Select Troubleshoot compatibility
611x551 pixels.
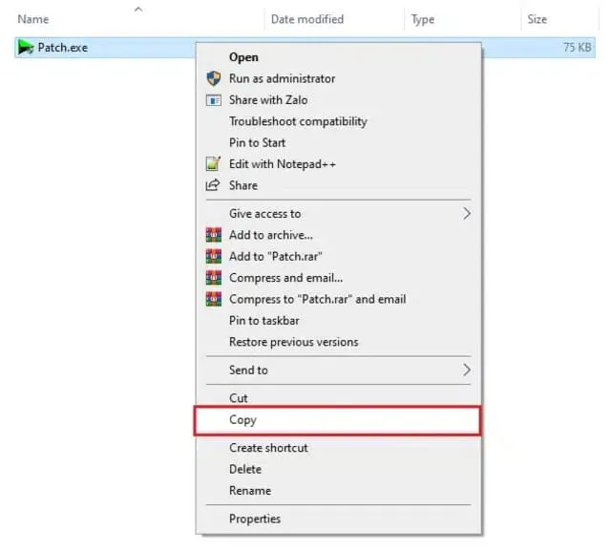coord(338,121)
